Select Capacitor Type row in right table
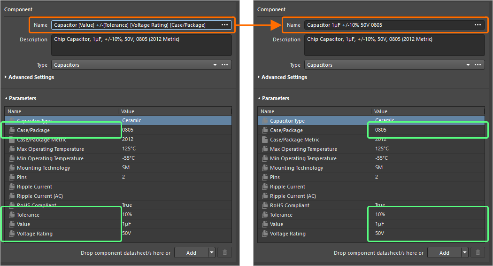The image size is (493, 266). click(371, 121)
